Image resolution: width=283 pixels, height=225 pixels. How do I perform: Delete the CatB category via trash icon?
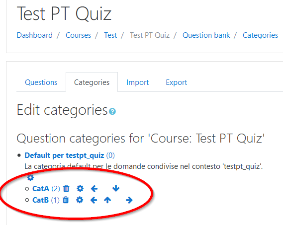[66, 200]
